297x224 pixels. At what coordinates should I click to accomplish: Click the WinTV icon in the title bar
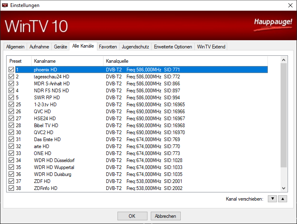5,5
